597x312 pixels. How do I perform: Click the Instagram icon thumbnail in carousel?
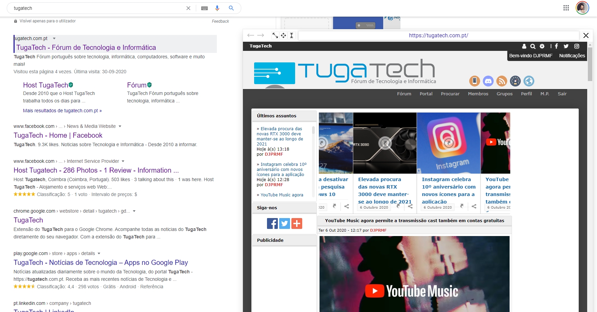pyautogui.click(x=449, y=143)
